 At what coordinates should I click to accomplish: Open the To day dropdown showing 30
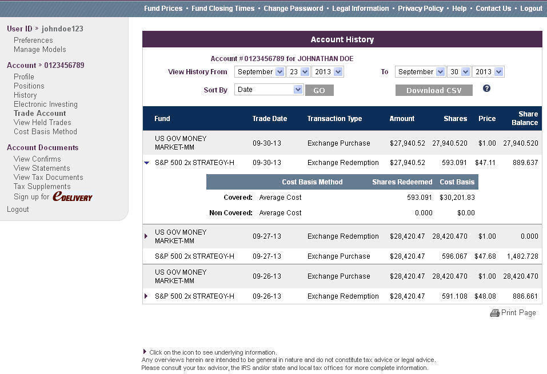[x=459, y=72]
